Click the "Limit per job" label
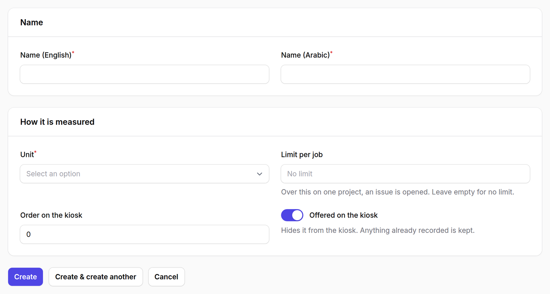Viewport: 550px width, 294px height. pyautogui.click(x=302, y=155)
